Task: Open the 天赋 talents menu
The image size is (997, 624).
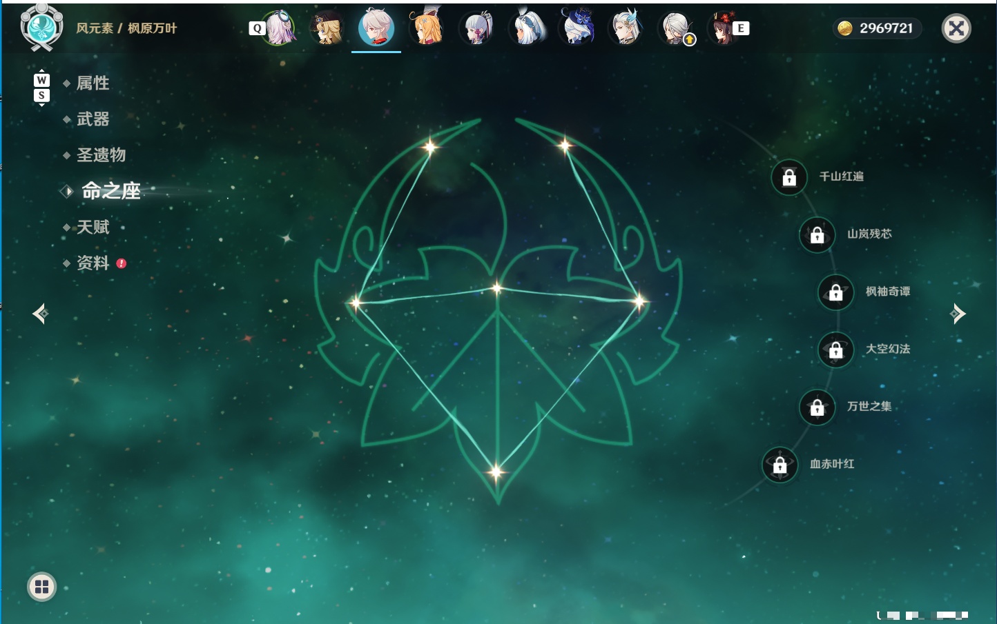Action: coord(93,227)
